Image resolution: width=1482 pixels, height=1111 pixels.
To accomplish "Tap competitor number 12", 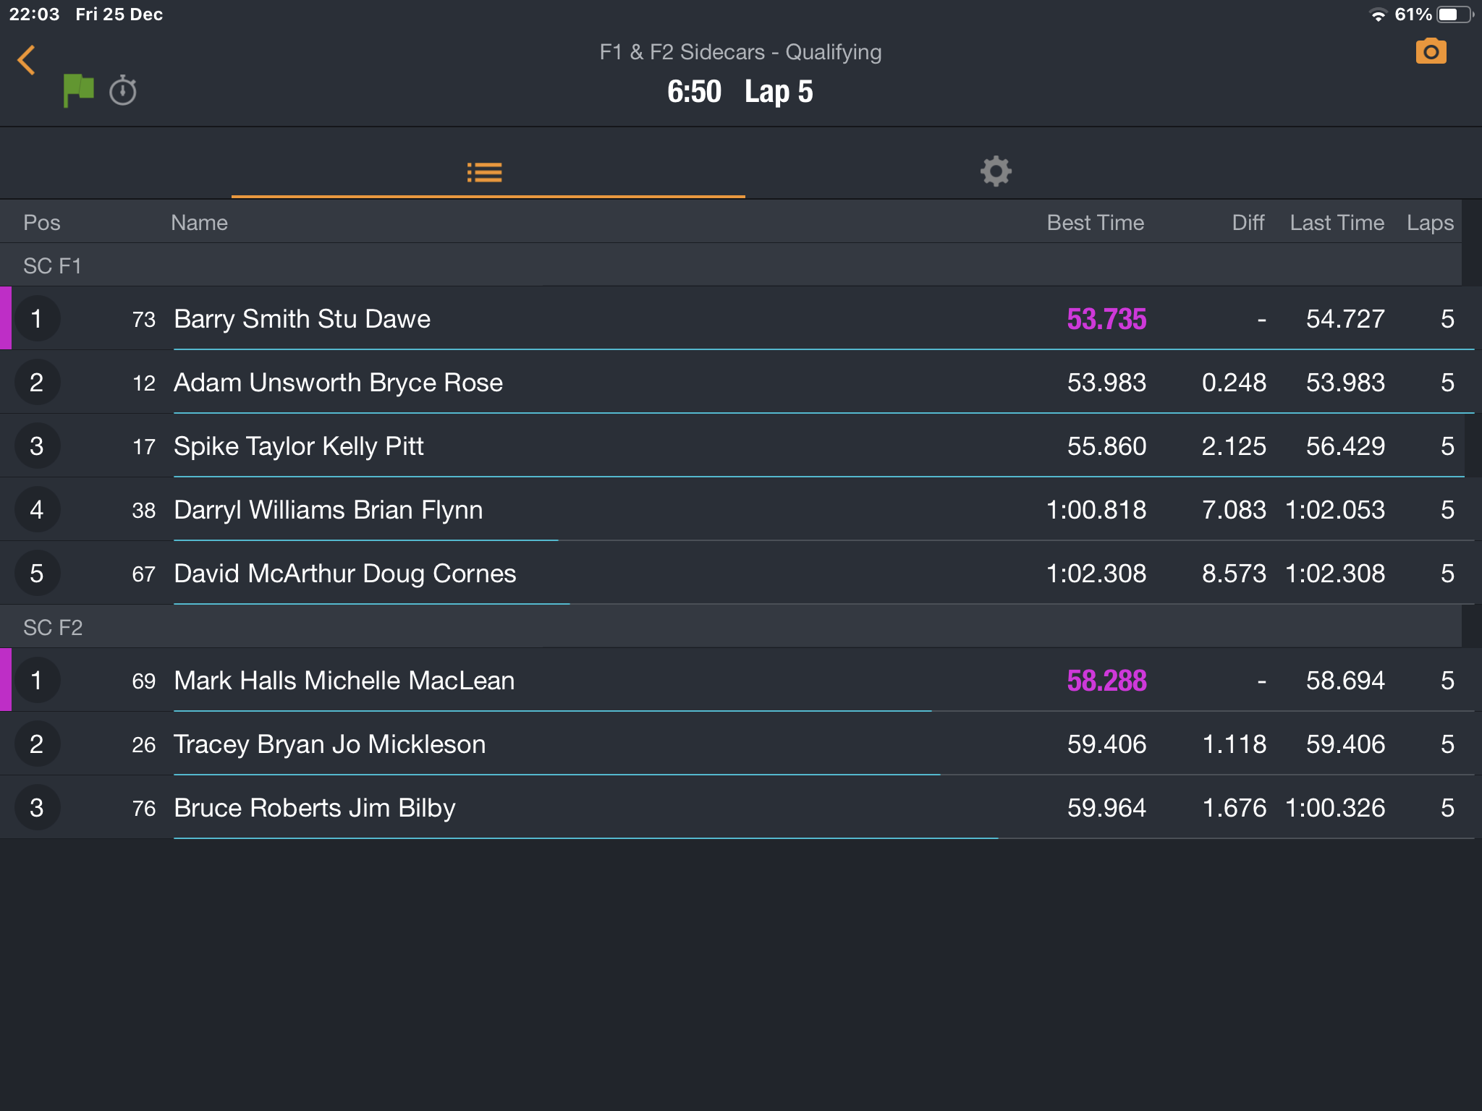I will click(144, 383).
